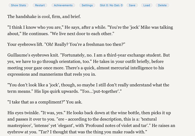195x136 pixels.
Task: Delete the selected save slot
Action: [x=162, y=5]
